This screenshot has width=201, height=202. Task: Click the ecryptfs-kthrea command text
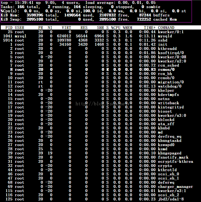pos(175,161)
